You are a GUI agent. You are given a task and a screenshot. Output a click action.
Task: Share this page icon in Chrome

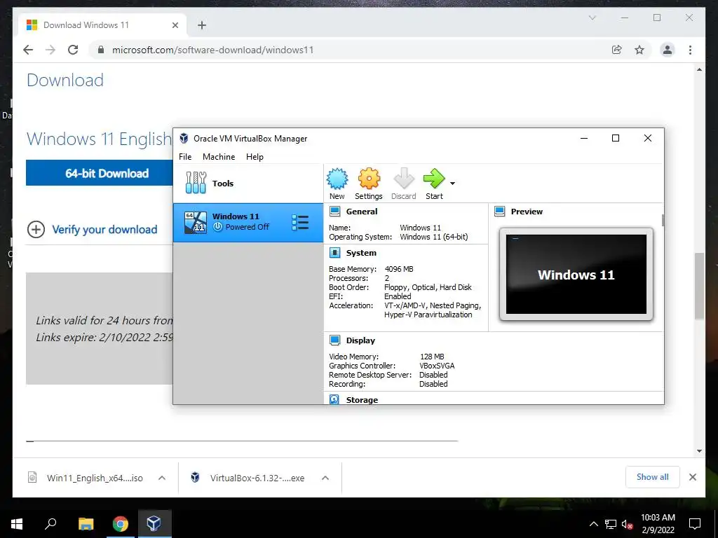(617, 50)
